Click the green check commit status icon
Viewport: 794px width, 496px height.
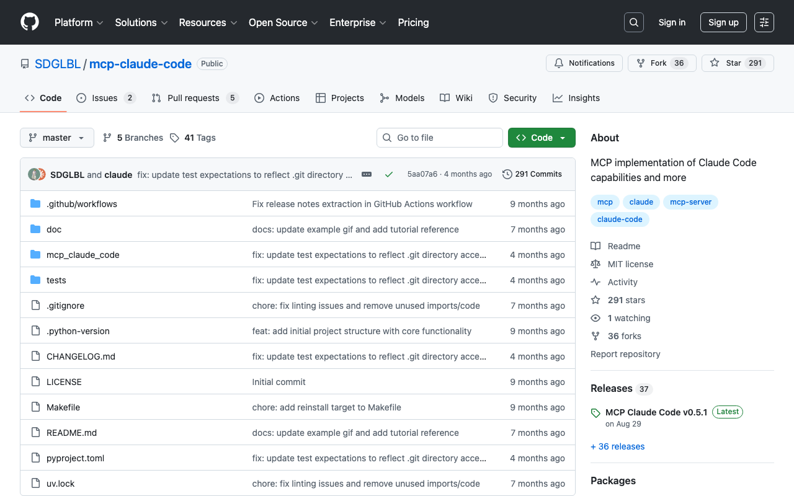pyautogui.click(x=389, y=174)
